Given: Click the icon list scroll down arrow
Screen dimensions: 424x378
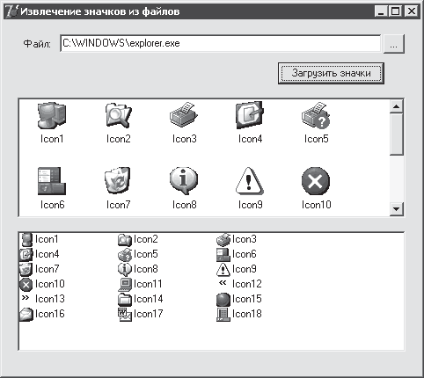Looking at the screenshot, I should click(x=397, y=209).
